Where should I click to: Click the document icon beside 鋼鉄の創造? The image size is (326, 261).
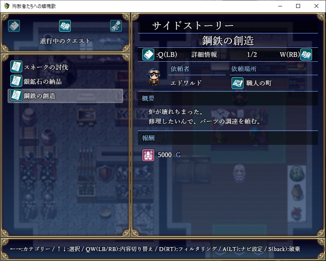click(x=16, y=95)
